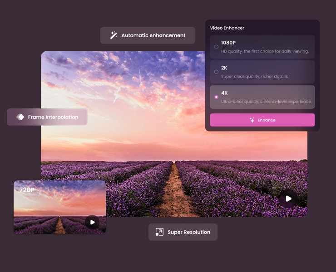This screenshot has height=272, width=336.
Task: Click the Video Enhancer panel title
Action: pos(227,28)
